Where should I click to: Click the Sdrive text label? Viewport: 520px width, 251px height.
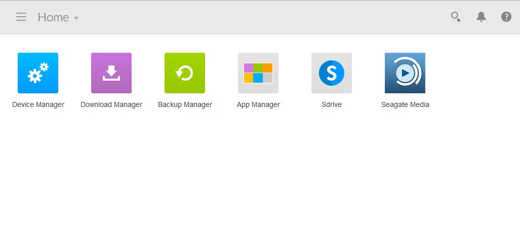tap(332, 104)
